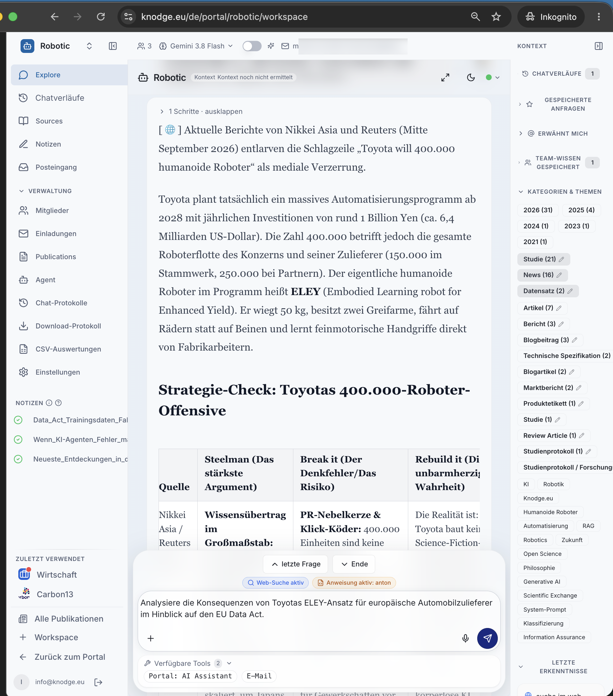Open Posteingang in sidebar

[x=69, y=167]
